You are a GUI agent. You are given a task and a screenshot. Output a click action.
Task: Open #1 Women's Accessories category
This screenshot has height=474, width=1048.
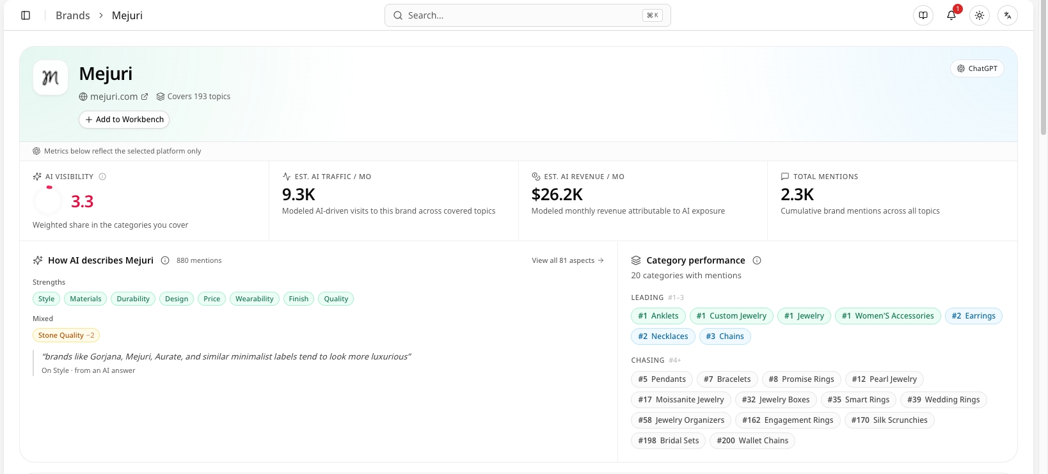tap(888, 316)
